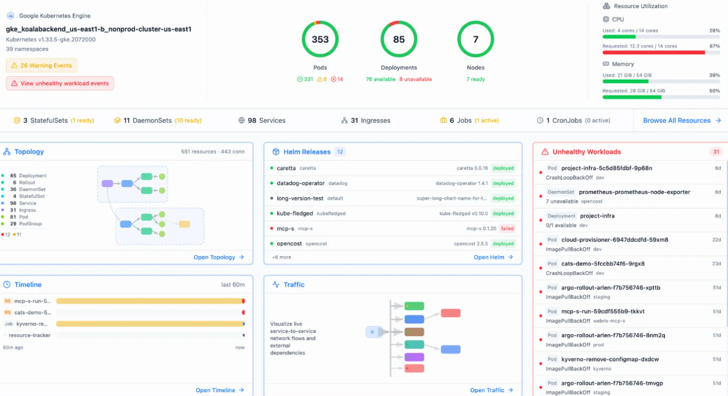Viewport: 728px width, 396px height.
Task: Click the warning pods triangle icon (8)
Action: (320, 79)
